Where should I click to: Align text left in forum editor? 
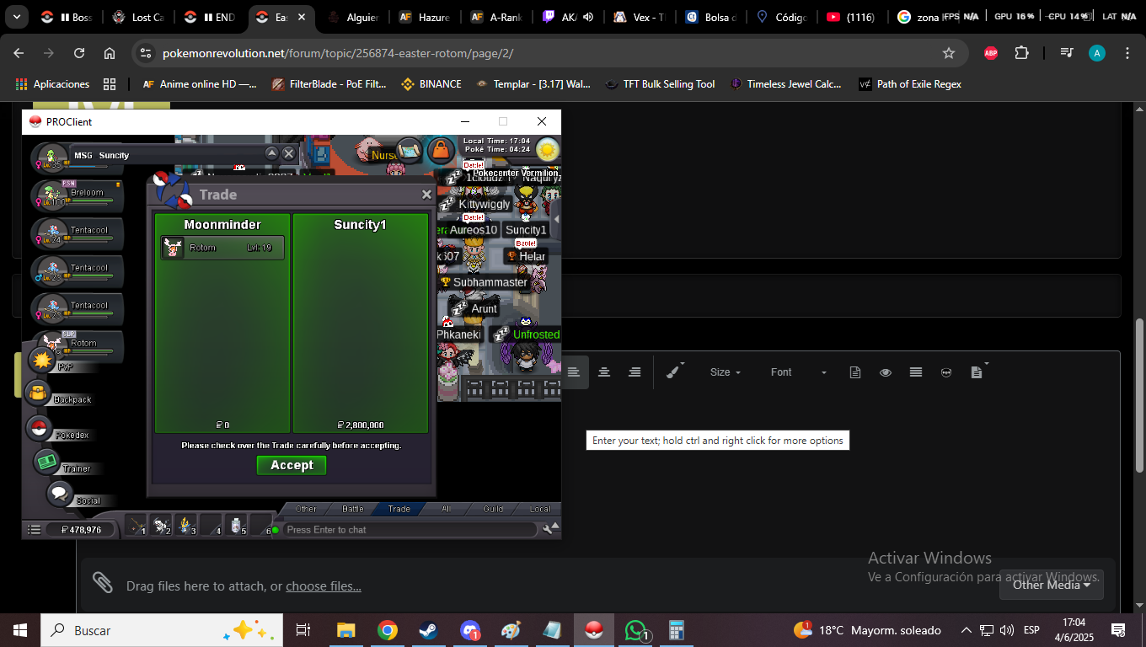[x=573, y=372]
